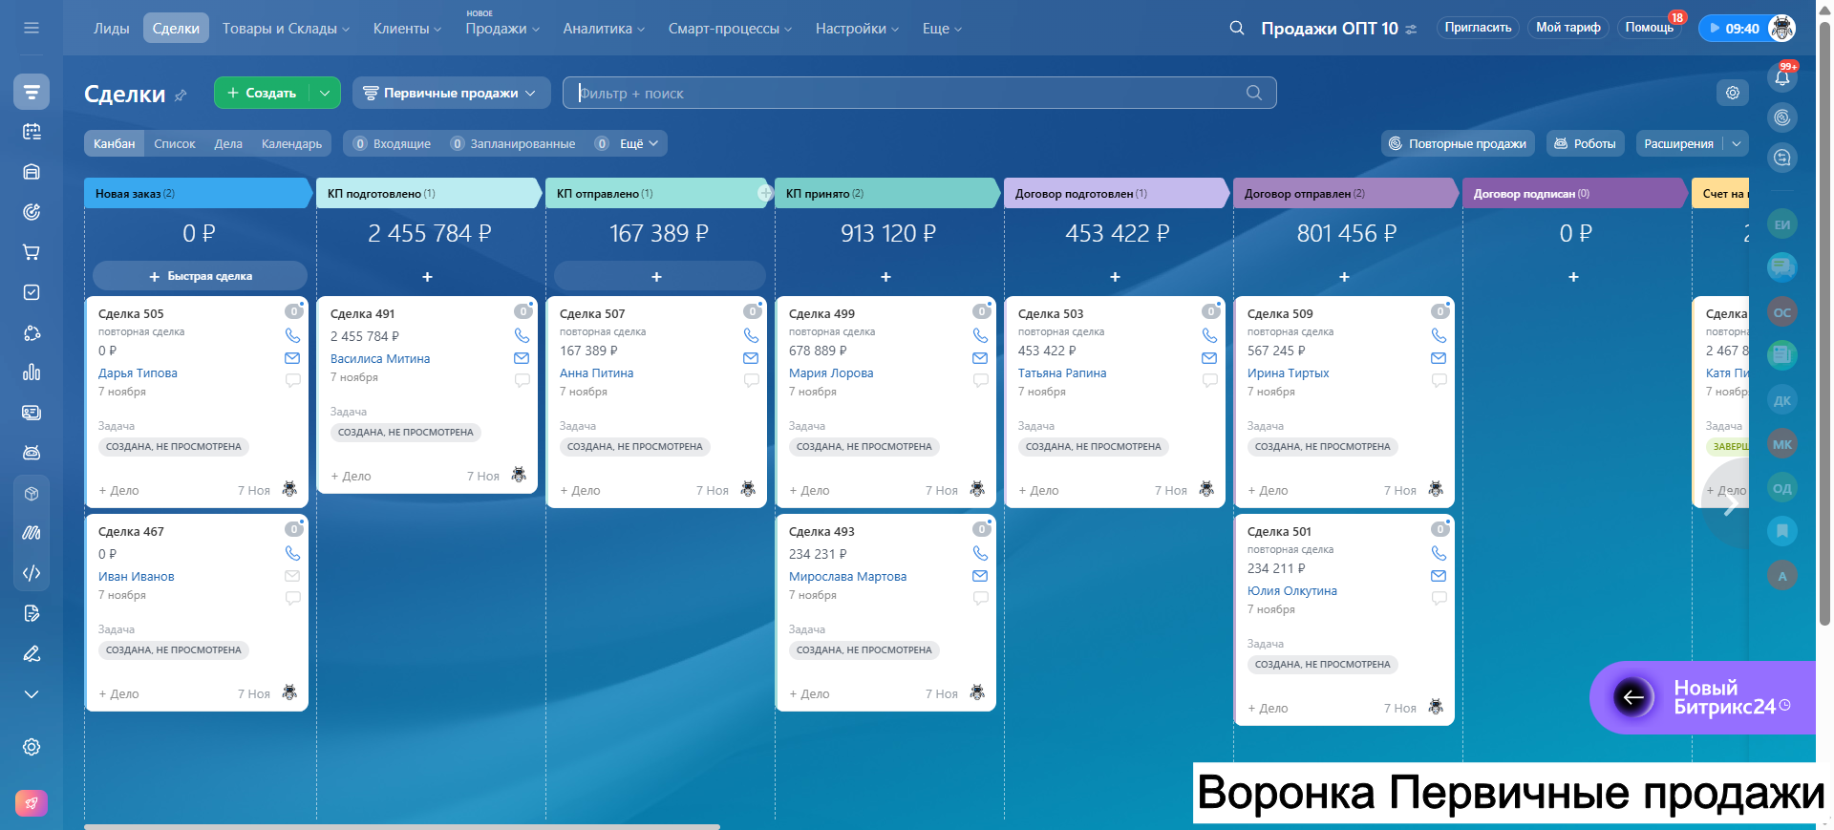Click the CRM funnel icon in left sidebar

[32, 92]
